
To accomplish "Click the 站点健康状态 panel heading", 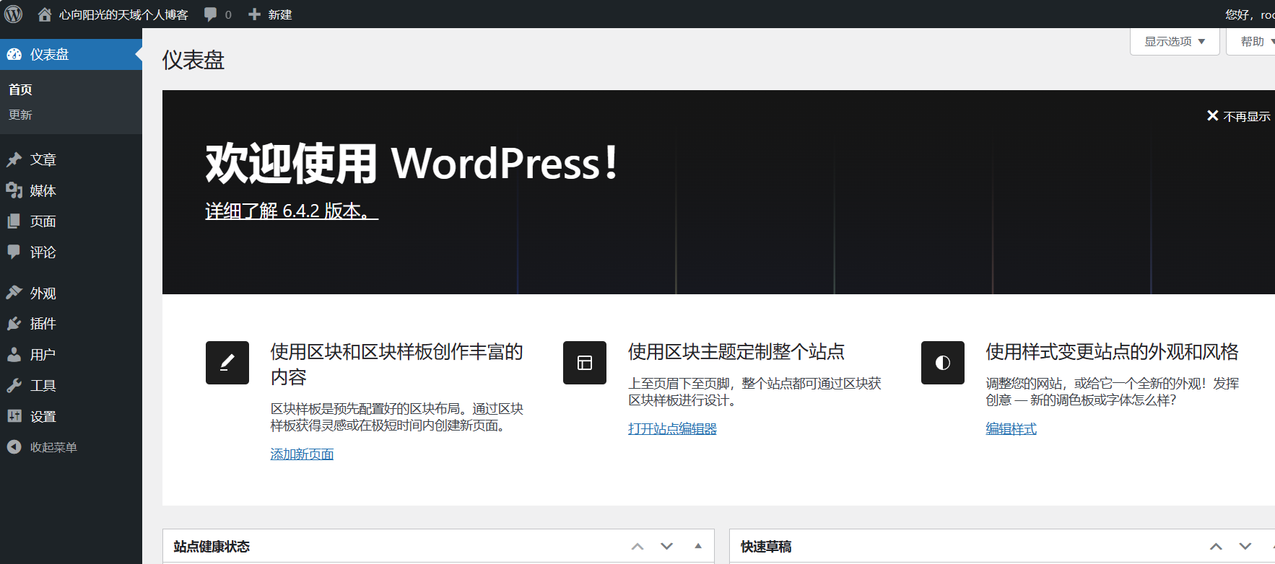I will pyautogui.click(x=212, y=547).
